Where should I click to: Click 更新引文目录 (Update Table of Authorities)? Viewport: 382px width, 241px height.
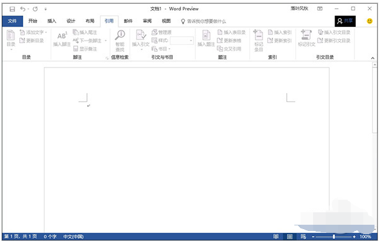334,41
